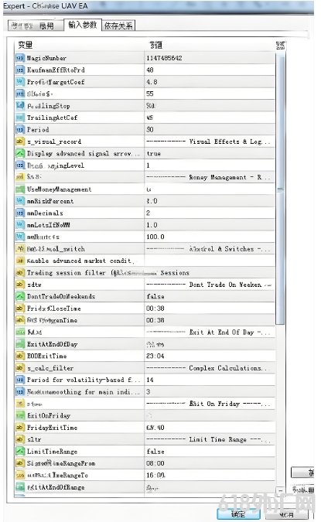The width and height of the screenshot is (321, 522).
Task: Click the FridayCloseTime row icon
Action: (x=20, y=309)
